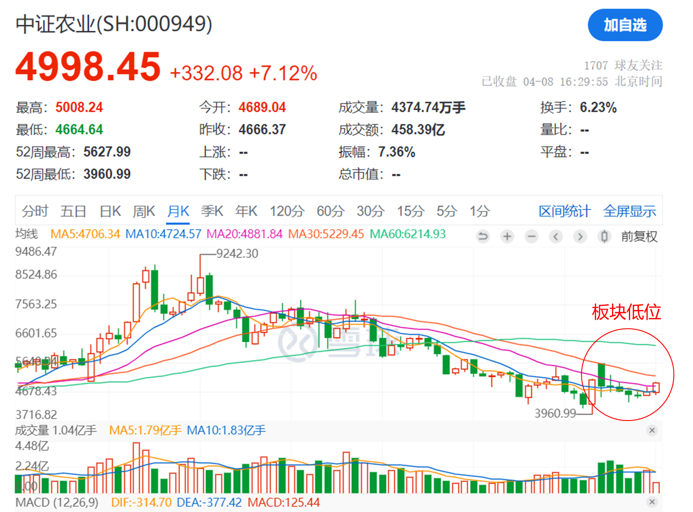Click 全屏显示 to view fullscreen
This screenshot has width=693, height=512.
tap(629, 211)
